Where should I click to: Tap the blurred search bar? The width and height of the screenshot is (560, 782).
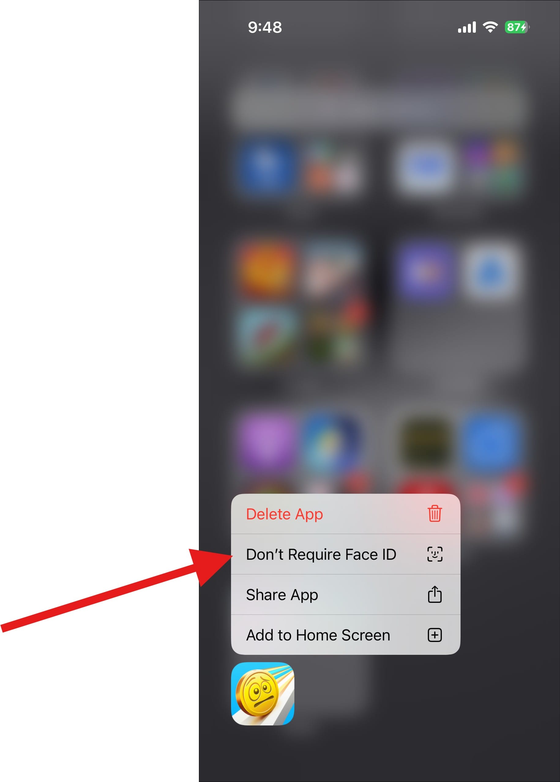pyautogui.click(x=379, y=103)
